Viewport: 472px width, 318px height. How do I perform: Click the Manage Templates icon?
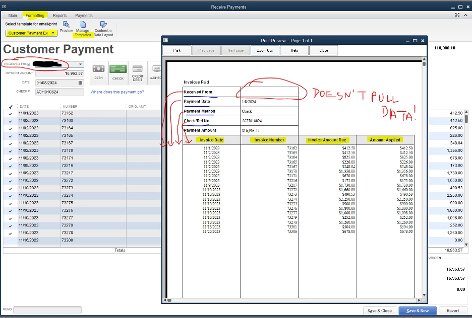(x=83, y=24)
